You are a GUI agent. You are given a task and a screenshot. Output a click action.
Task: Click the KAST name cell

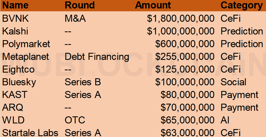tap(14, 95)
